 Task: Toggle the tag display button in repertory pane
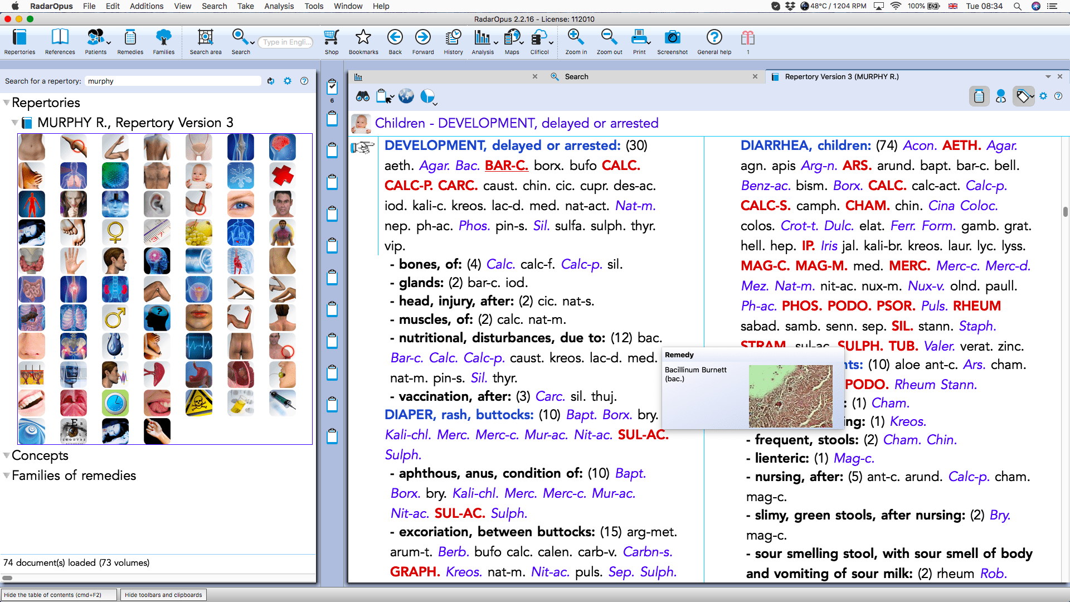[1023, 96]
